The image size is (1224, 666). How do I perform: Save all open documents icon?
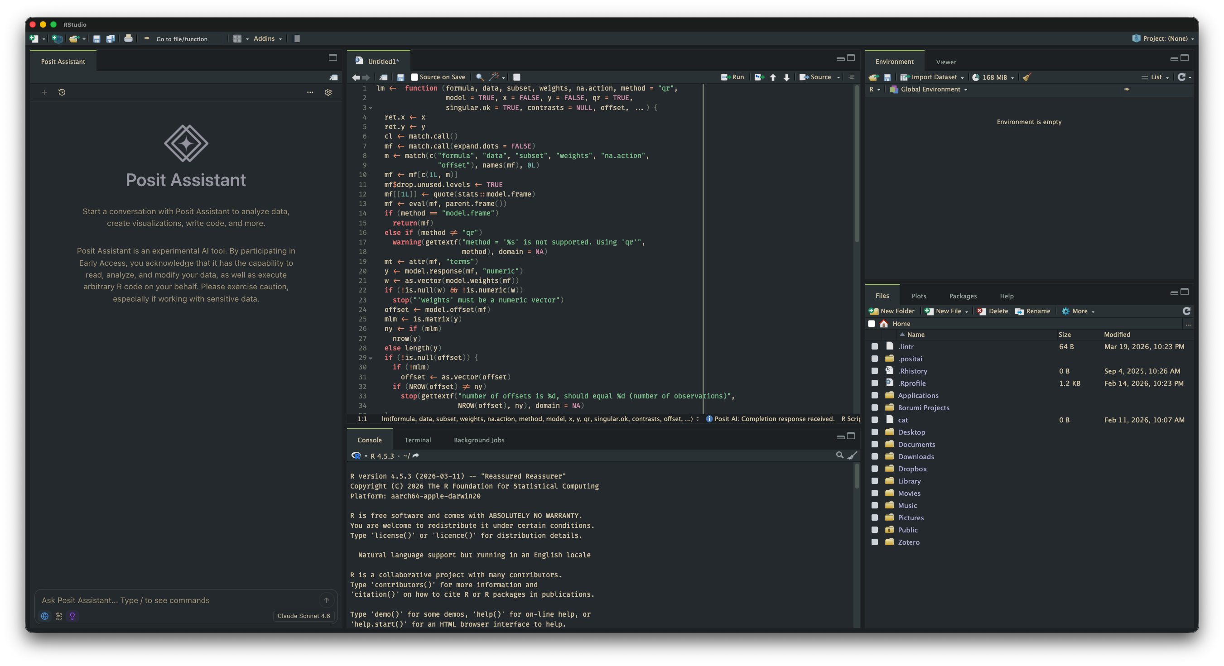110,38
